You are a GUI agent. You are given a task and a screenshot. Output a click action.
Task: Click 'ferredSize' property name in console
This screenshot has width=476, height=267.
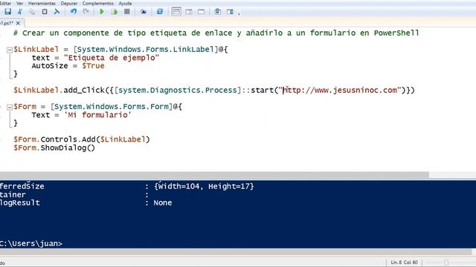click(x=22, y=186)
